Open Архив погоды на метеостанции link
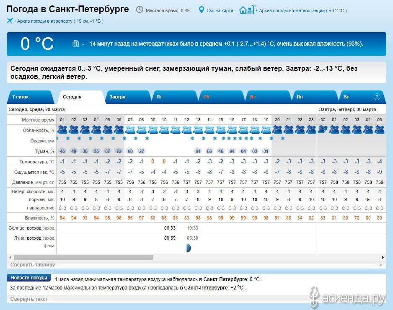Image resolution: width=393 pixels, height=310 pixels. [x=303, y=10]
